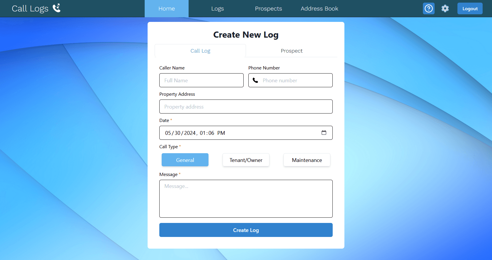The width and height of the screenshot is (492, 260).
Task: Click the phone handset icon in Phone Number field
Action: (x=255, y=80)
